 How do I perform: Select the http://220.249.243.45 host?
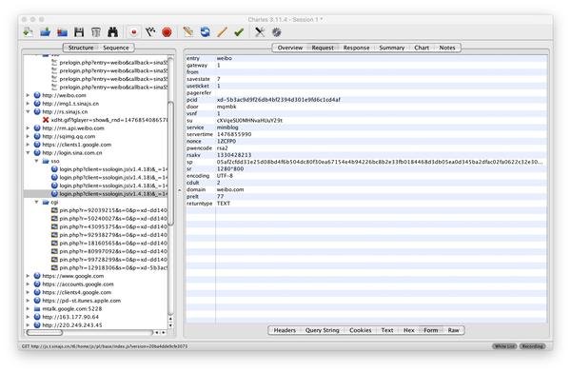coord(72,325)
